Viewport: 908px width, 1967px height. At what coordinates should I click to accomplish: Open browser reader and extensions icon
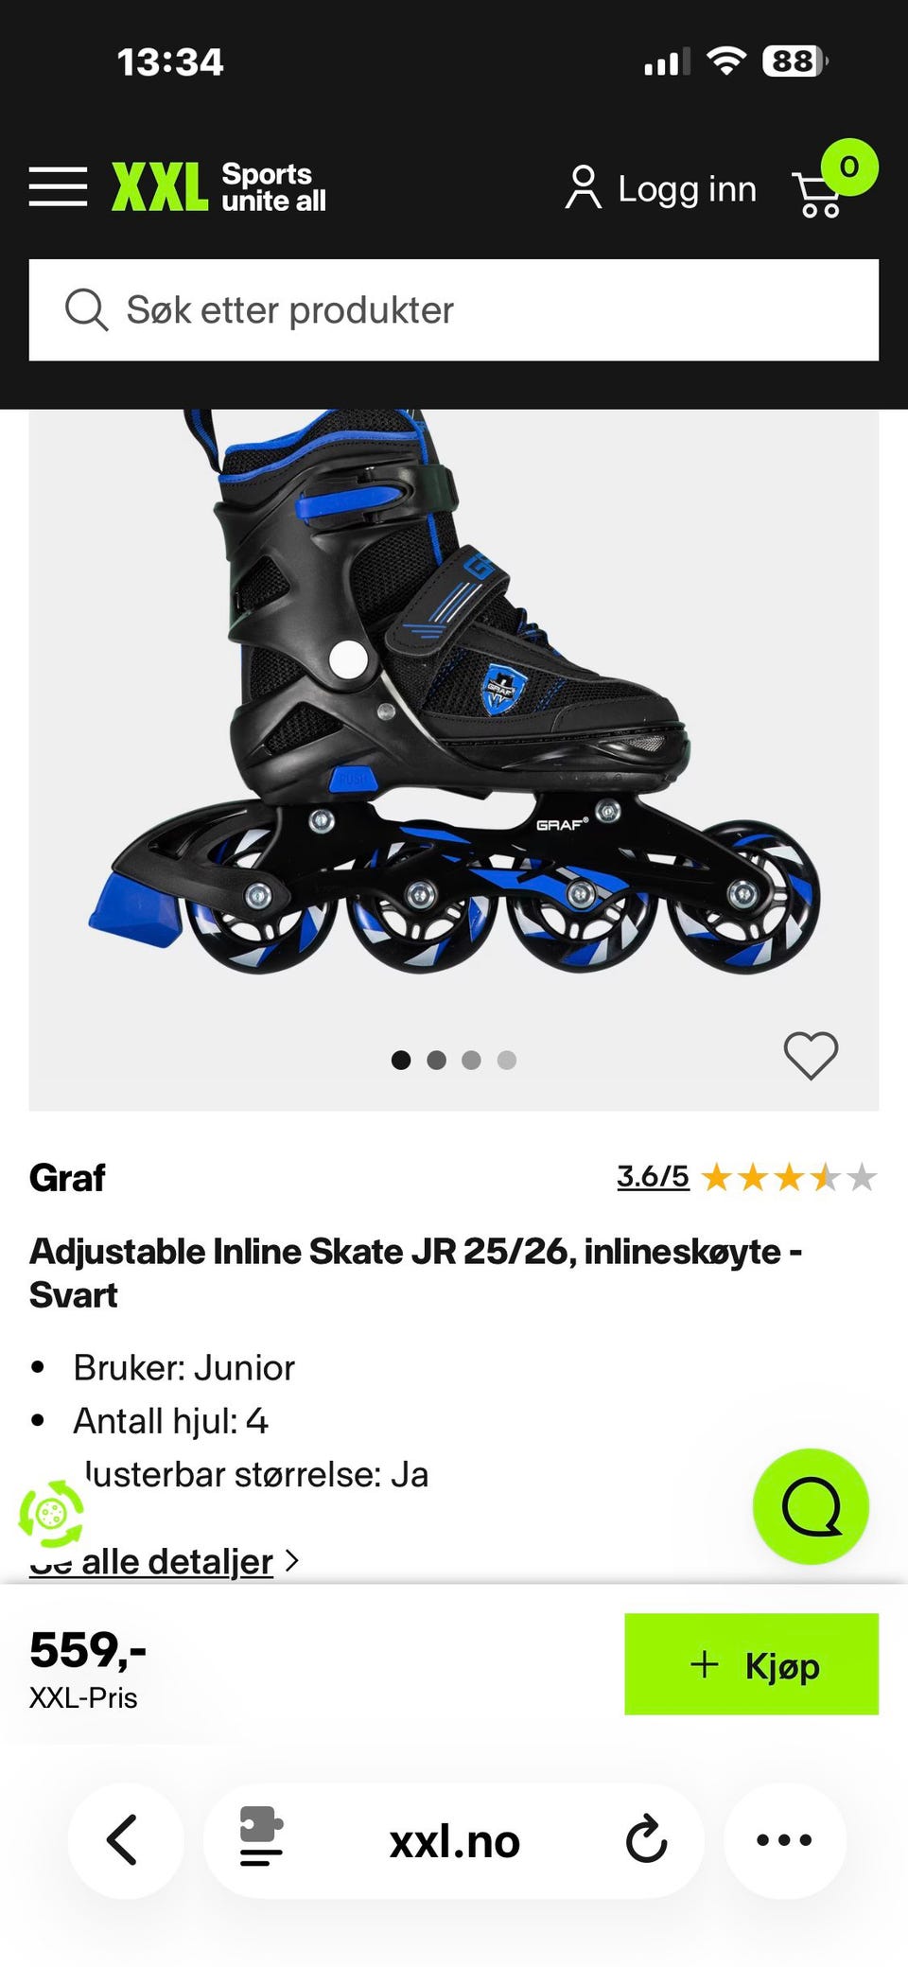(261, 1837)
